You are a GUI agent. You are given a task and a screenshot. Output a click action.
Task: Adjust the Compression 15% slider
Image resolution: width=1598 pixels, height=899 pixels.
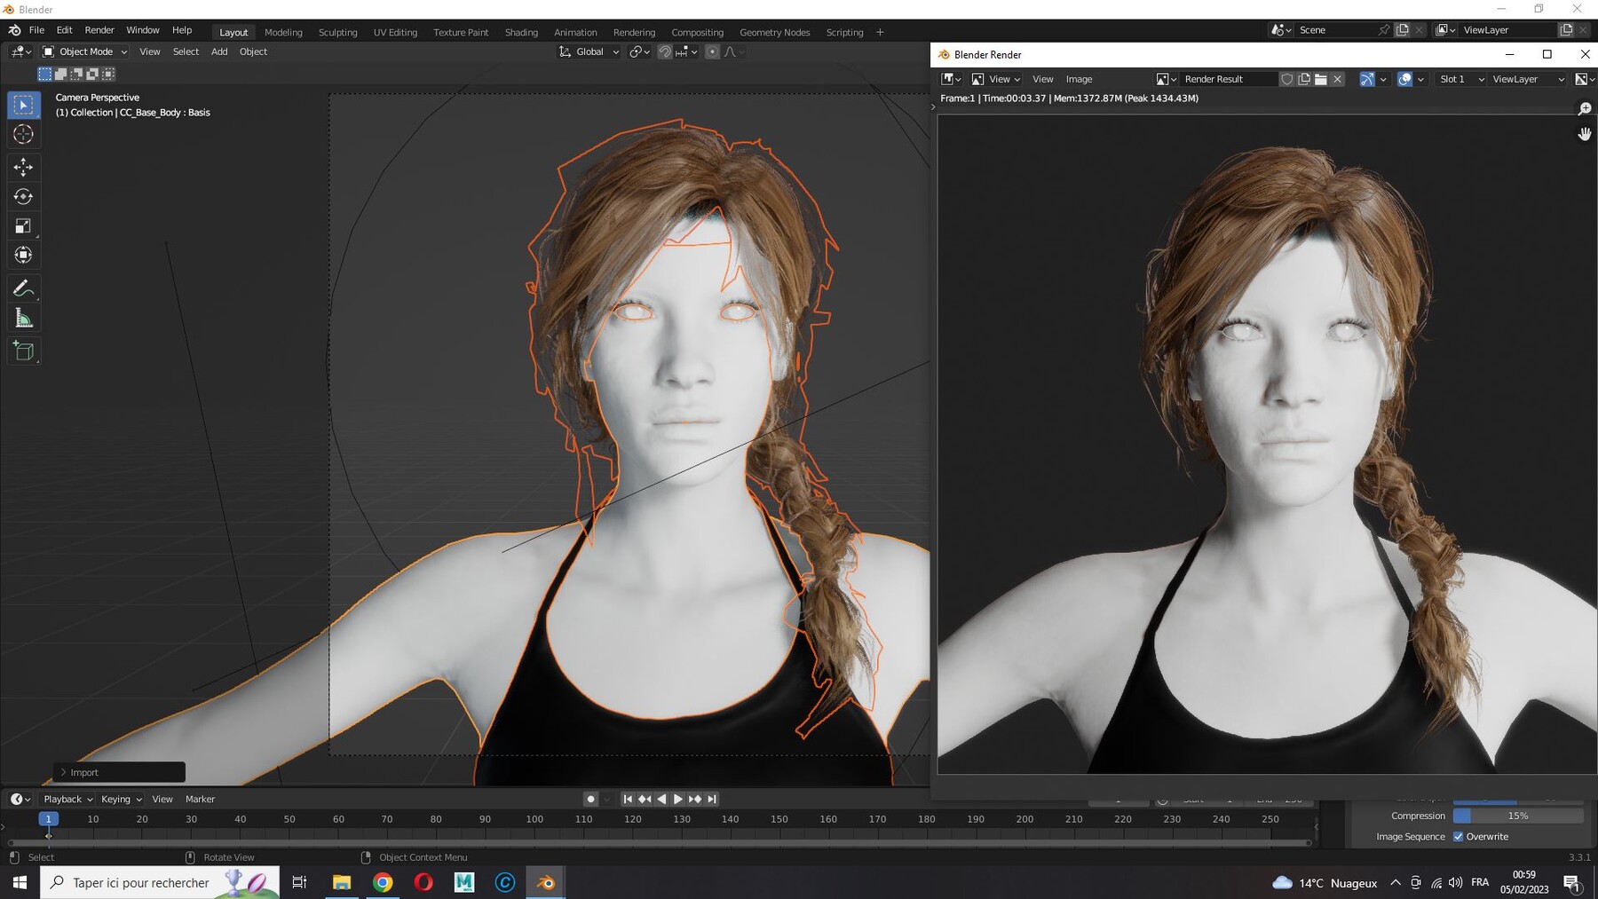[1518, 816]
